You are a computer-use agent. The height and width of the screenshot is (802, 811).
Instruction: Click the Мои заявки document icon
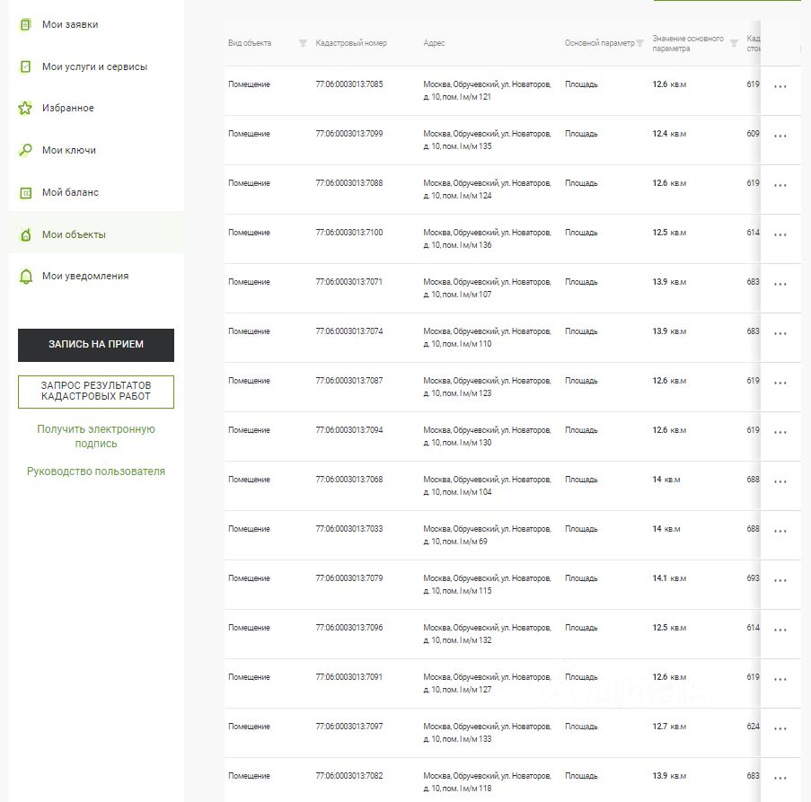click(x=25, y=24)
